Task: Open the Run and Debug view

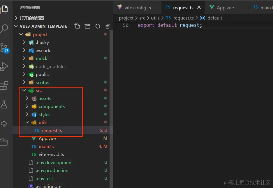Action: click(x=4, y=66)
